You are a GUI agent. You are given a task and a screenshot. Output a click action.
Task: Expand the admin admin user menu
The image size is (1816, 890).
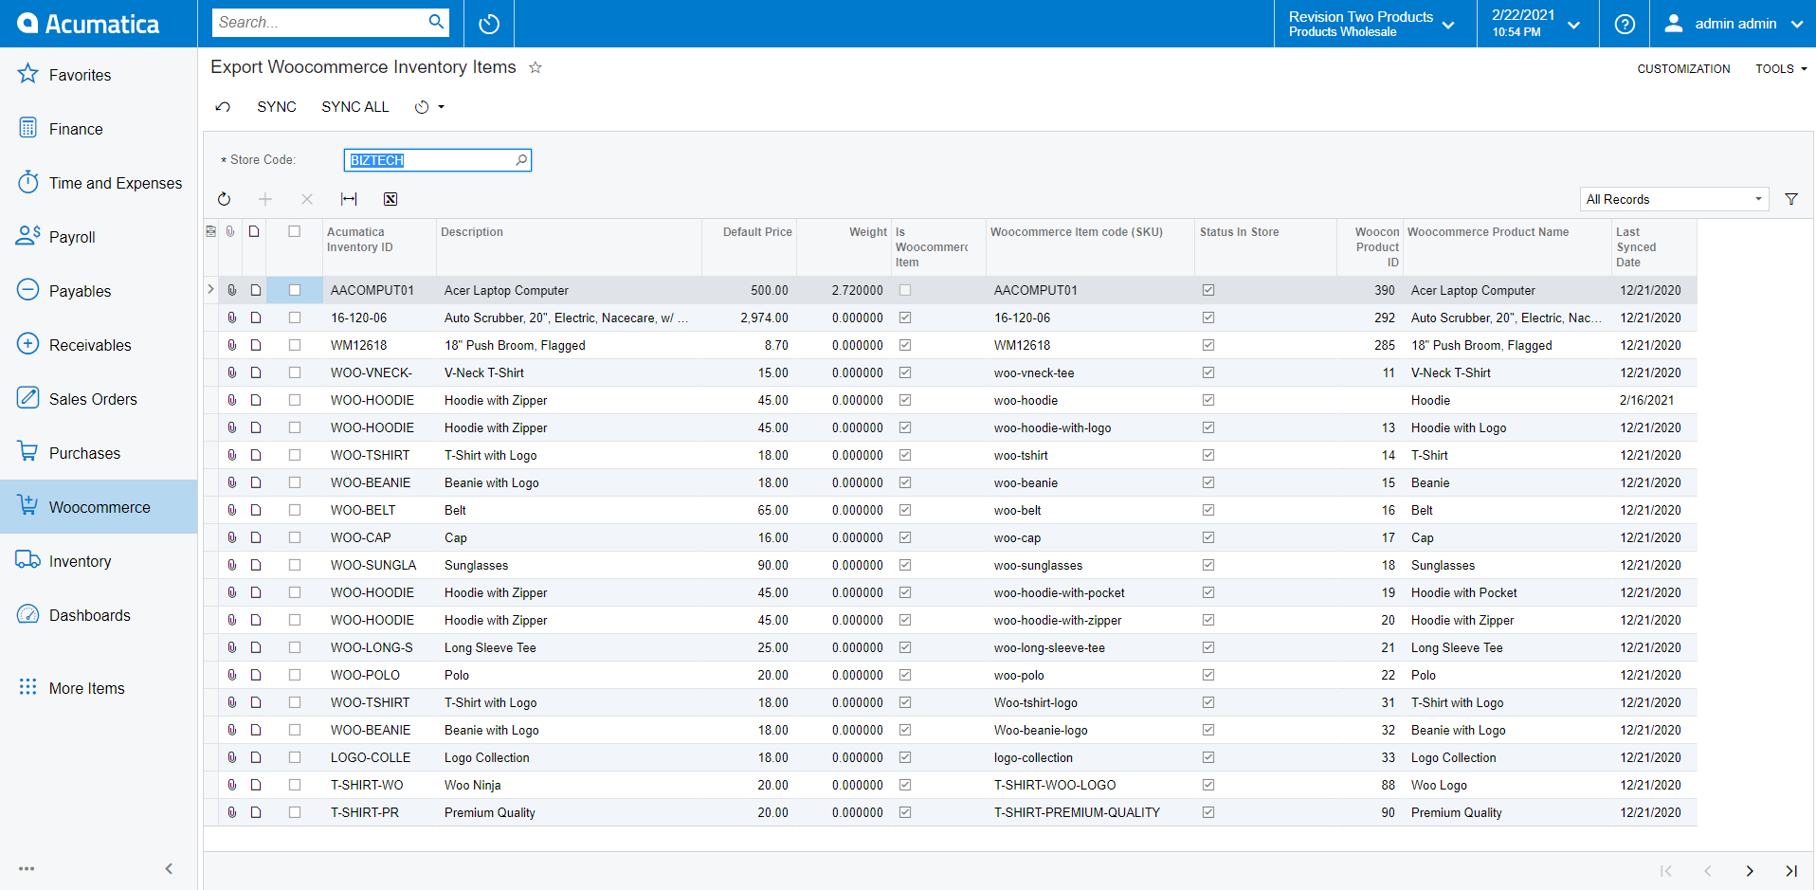1733,24
